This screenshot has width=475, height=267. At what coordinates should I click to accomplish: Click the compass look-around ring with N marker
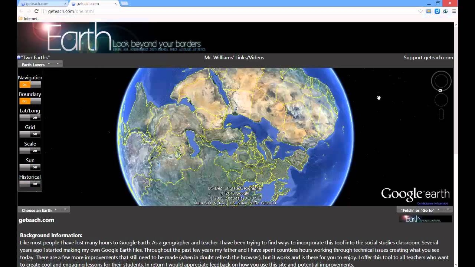441,81
